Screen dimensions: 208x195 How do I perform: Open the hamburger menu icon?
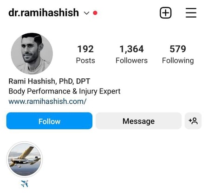(x=191, y=13)
